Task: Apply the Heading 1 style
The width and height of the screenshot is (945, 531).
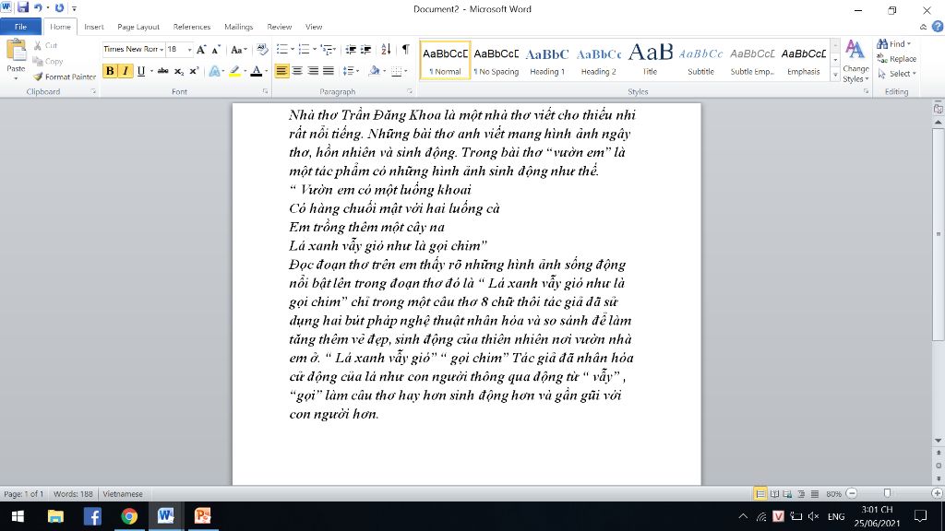Action: [x=548, y=60]
